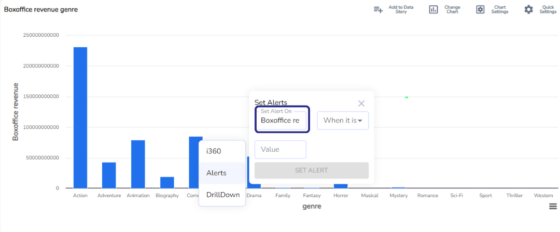This screenshot has width=560, height=232.
Task: Choose Alerts in the context menu
Action: 222,173
